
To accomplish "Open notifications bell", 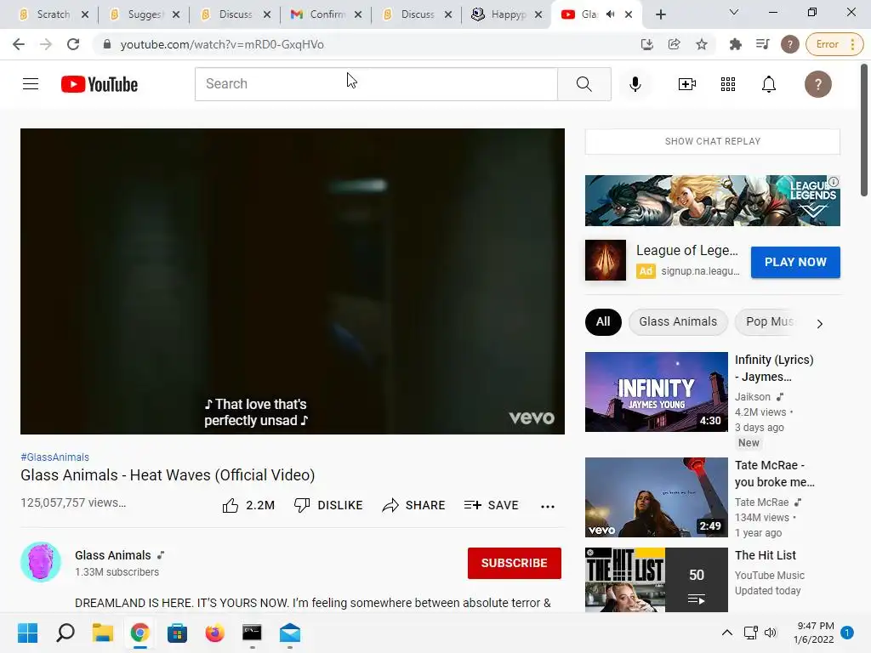I will (x=769, y=84).
